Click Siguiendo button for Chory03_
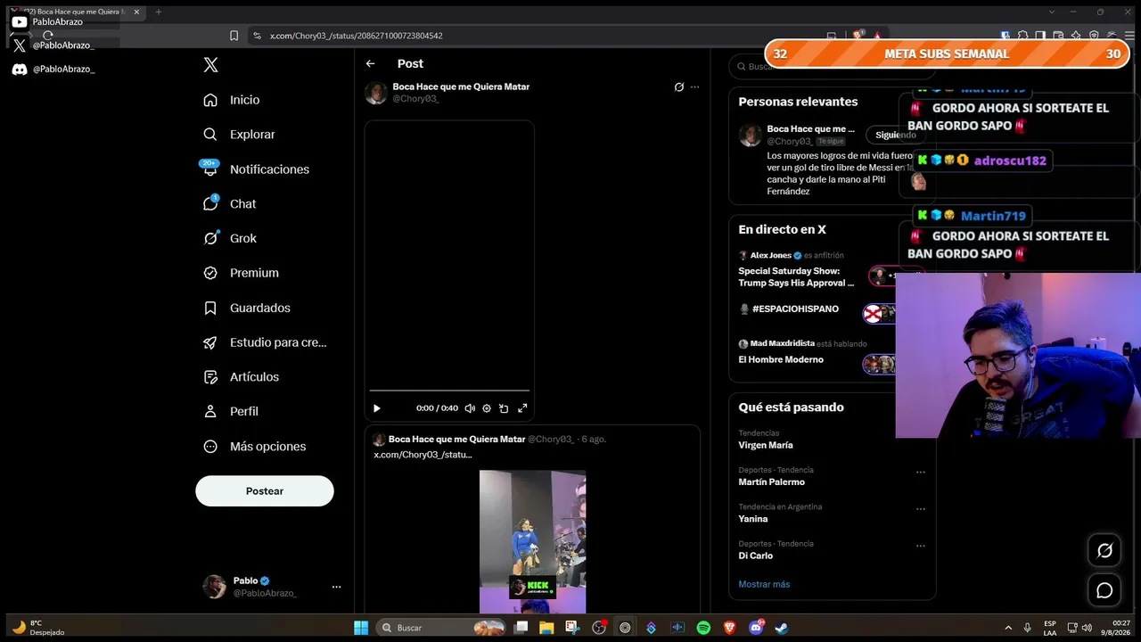Screen dimensions: 1141x642 point(895,135)
